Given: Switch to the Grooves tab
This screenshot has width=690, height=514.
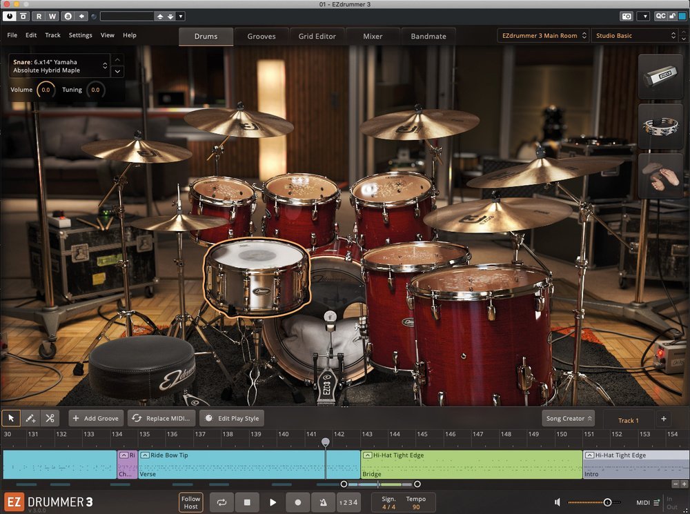Looking at the screenshot, I should coord(262,36).
